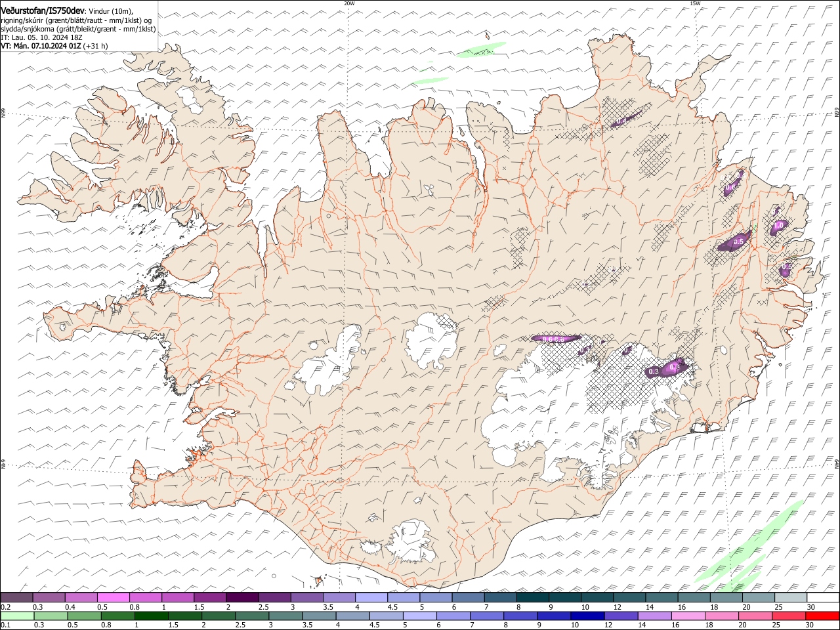Pick the dark purple 2–2.5 top legend swatch
The width and height of the screenshot is (840, 630).
242,597
